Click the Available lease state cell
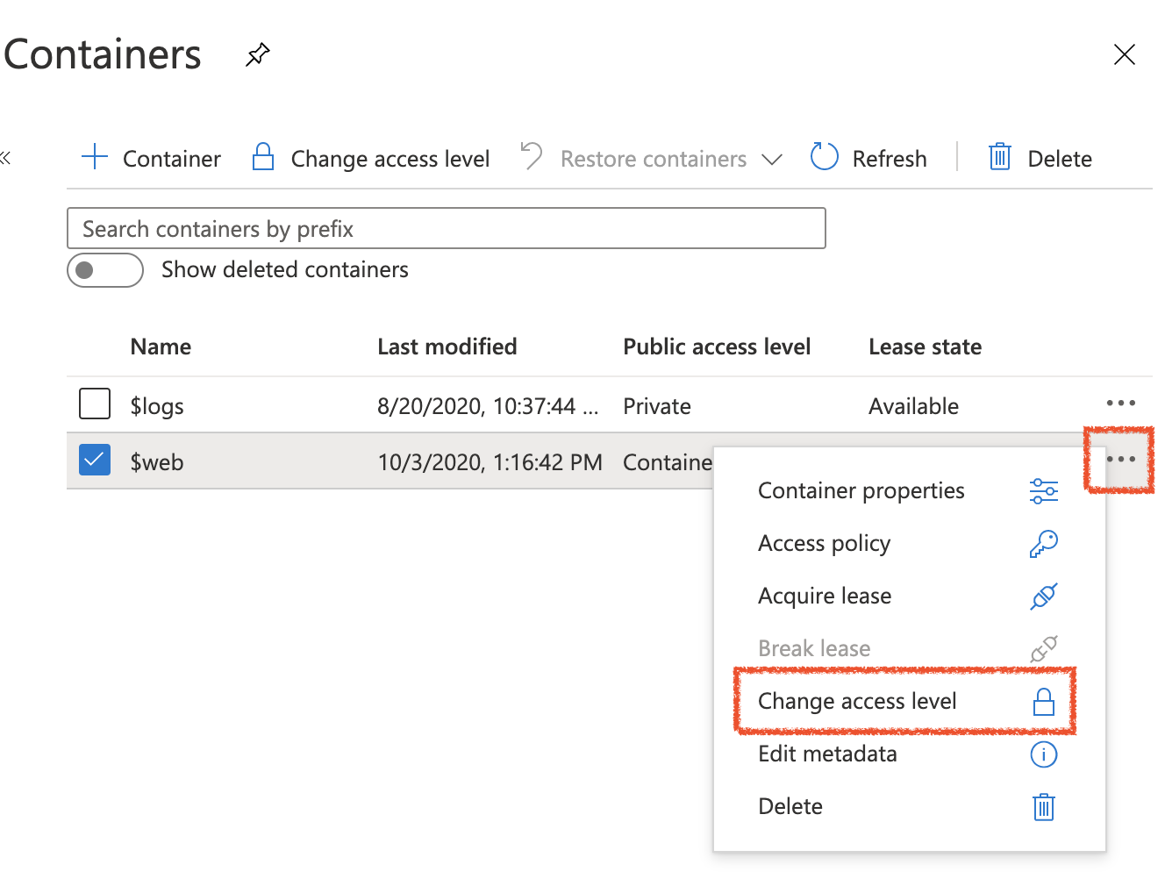1165x886 pixels. 913,406
